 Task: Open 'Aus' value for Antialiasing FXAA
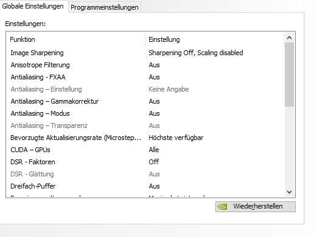154,77
